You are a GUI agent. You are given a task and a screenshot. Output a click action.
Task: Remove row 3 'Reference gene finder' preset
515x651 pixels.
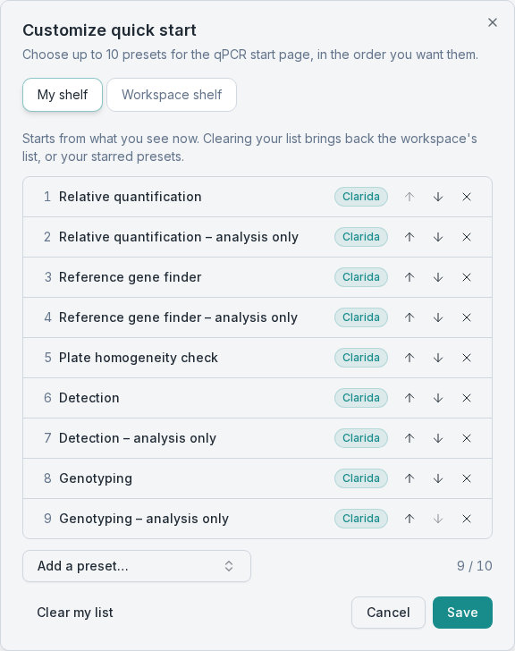tap(467, 277)
